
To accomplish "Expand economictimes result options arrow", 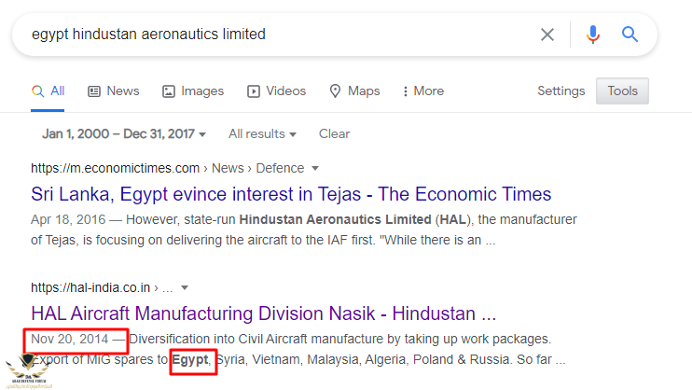I will 315,169.
